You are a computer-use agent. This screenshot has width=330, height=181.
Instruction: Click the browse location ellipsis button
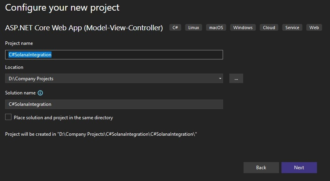coord(236,78)
